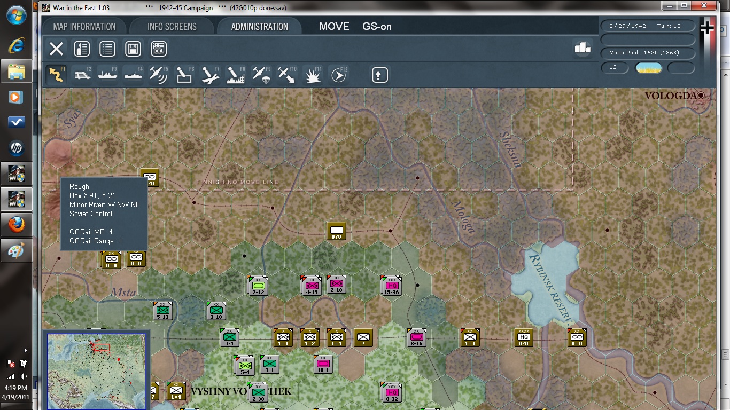The image size is (730, 410).
Task: Select the F10 air transfer icon
Action: point(287,75)
